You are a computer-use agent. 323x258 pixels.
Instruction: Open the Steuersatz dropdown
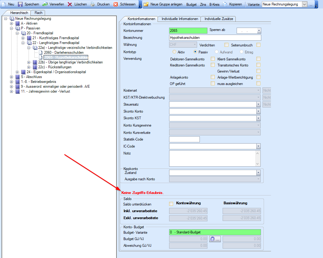(x=258, y=104)
